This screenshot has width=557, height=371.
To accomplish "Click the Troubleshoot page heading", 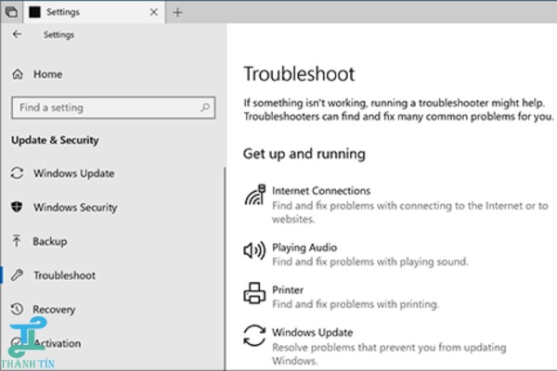I will click(299, 73).
